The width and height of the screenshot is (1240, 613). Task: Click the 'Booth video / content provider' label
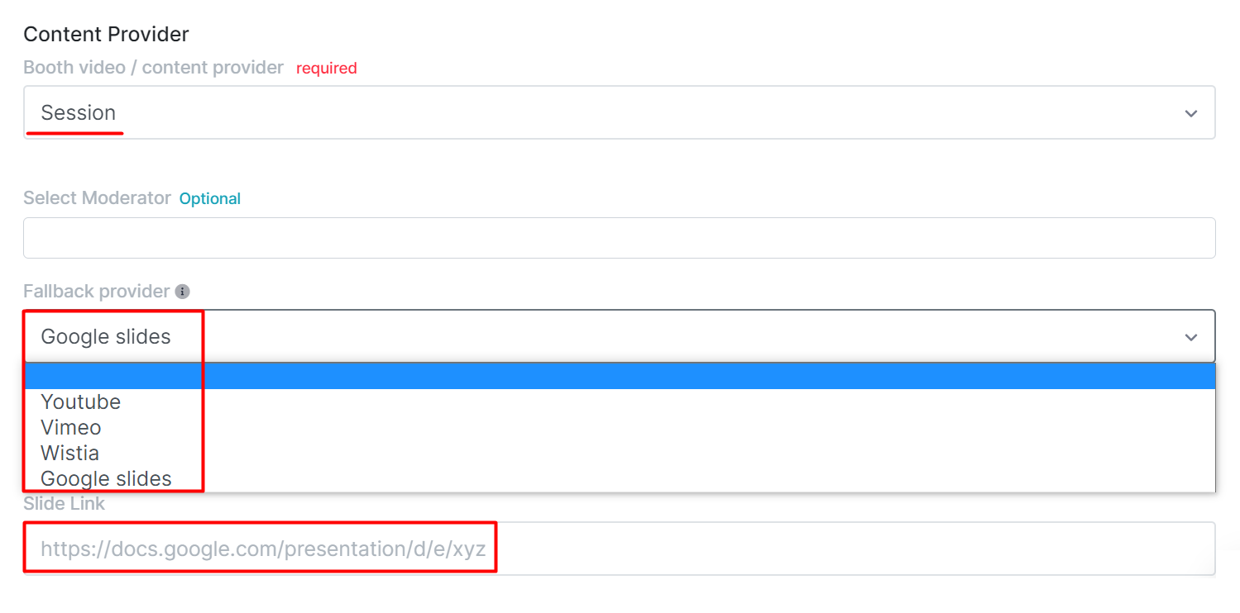tap(153, 68)
